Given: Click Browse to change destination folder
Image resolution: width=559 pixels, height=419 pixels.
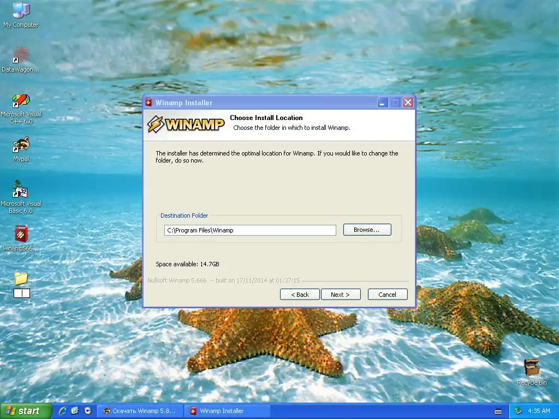Looking at the screenshot, I should point(367,230).
